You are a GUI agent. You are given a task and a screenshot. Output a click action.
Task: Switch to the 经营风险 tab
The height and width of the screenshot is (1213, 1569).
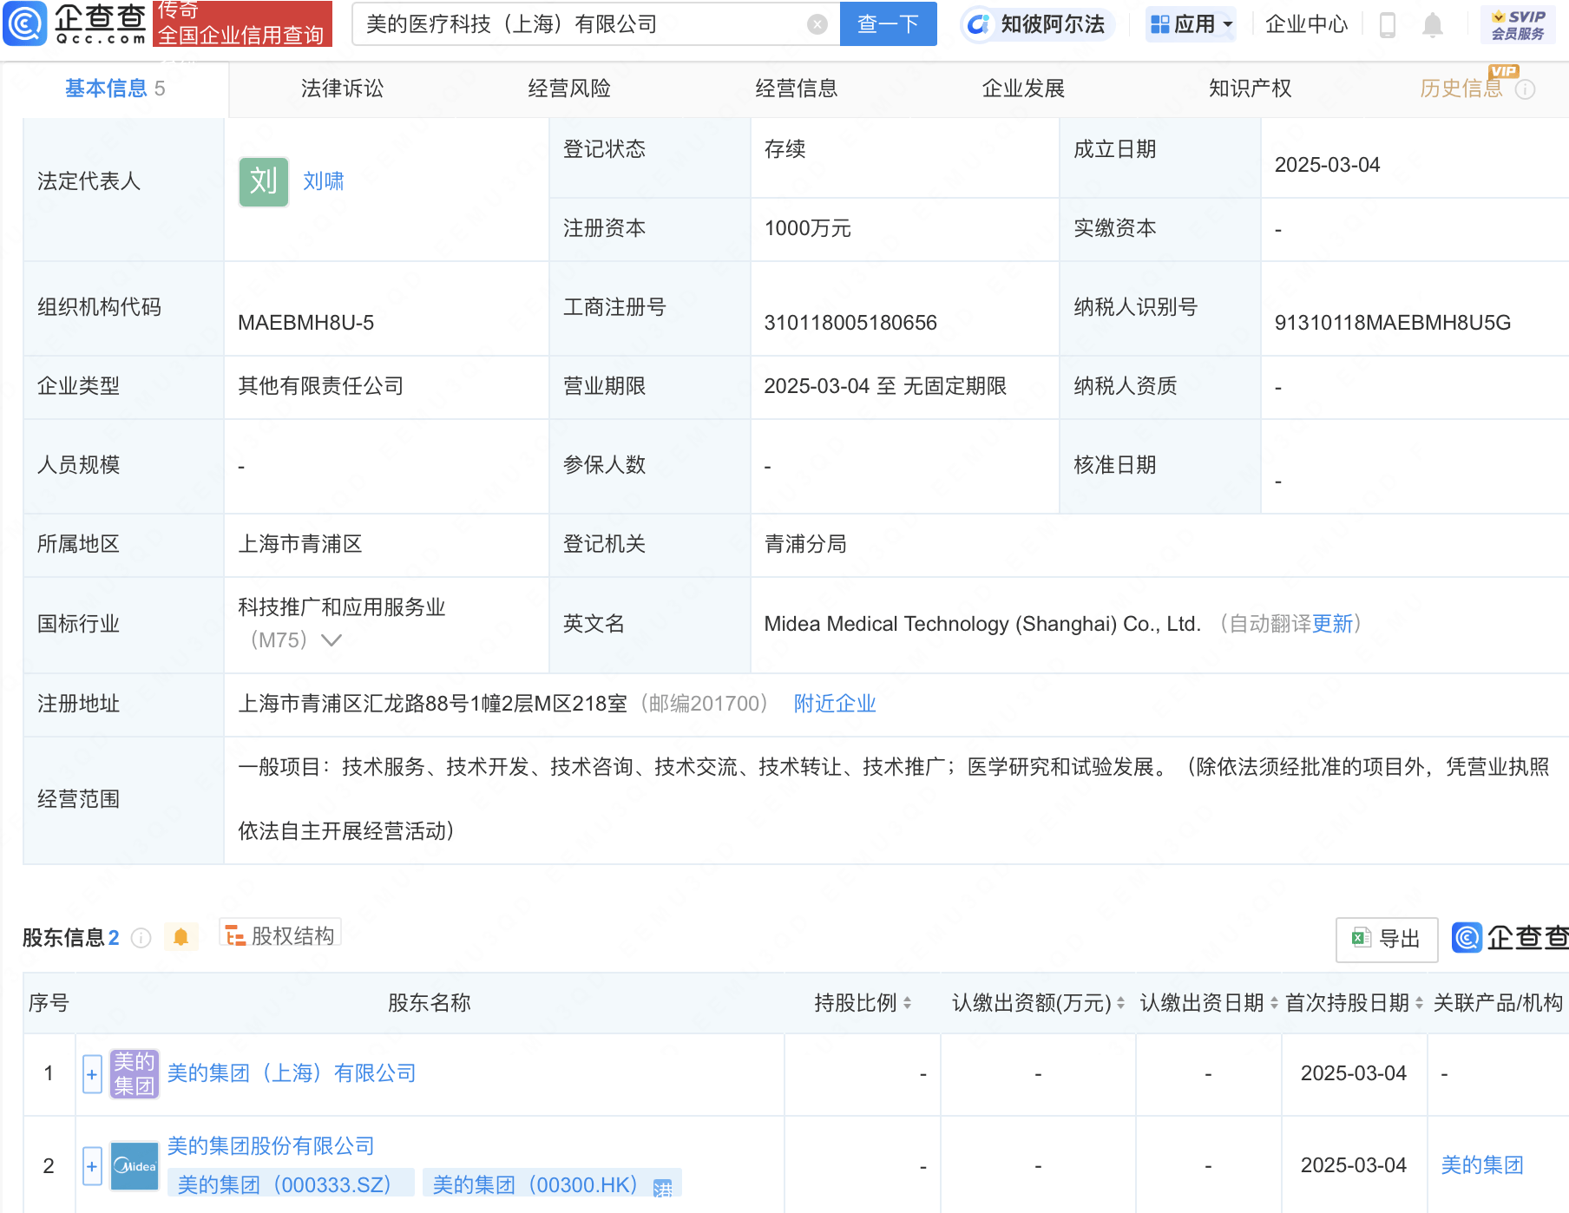[569, 89]
